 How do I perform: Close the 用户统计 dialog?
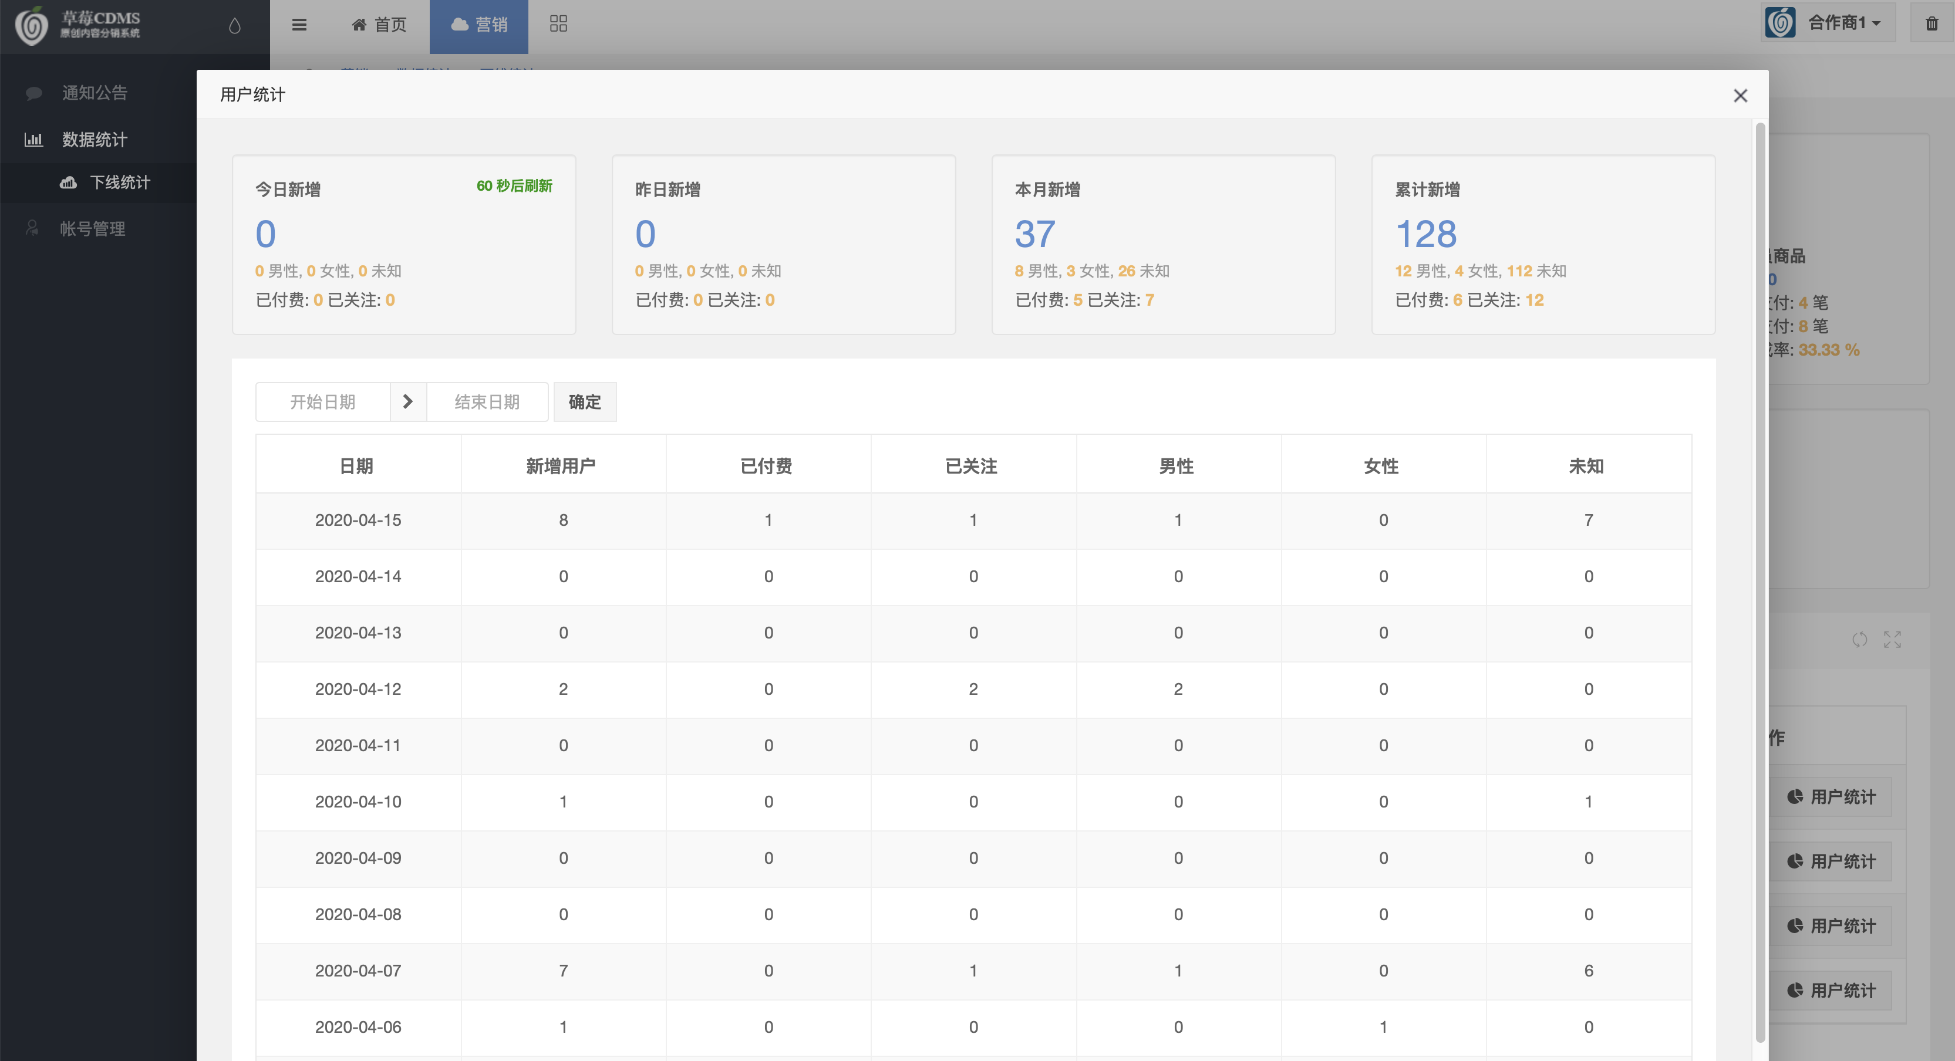pos(1740,96)
